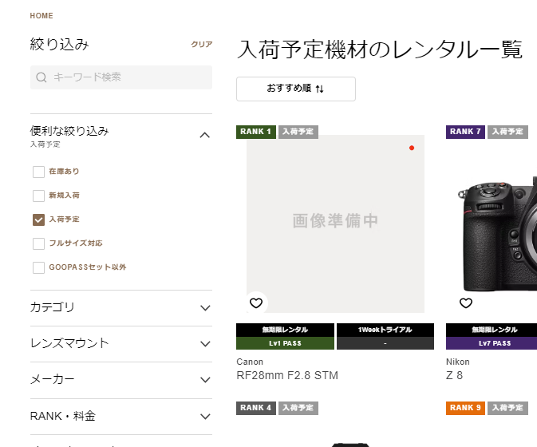This screenshot has width=537, height=447.
Task: Favorite the Nikon Z 8 with heart icon
Action: click(x=466, y=303)
